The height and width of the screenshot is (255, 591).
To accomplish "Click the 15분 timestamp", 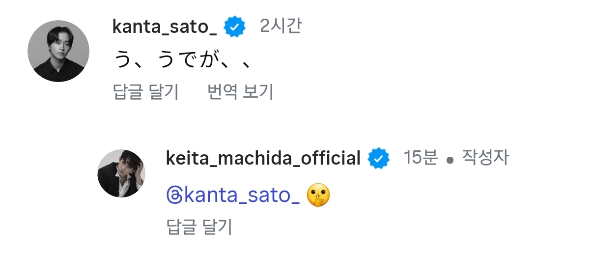I will click(x=420, y=158).
